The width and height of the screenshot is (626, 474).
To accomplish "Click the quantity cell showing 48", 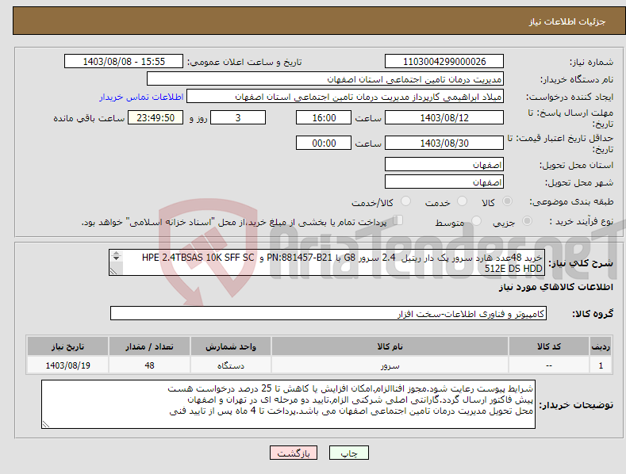I will pos(149,365).
